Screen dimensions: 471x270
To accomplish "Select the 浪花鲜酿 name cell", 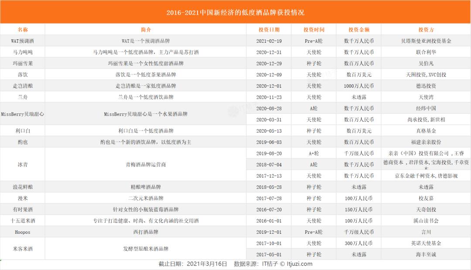I will tap(23, 187).
